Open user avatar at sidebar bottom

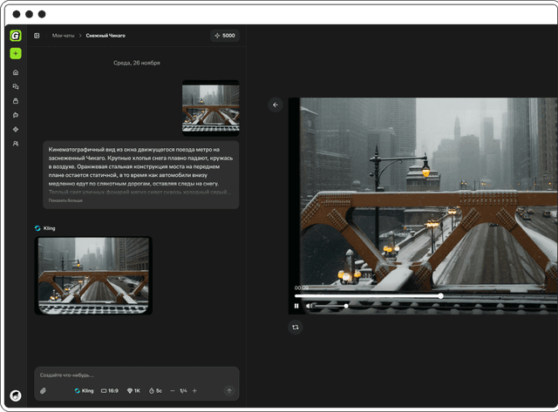point(16,395)
